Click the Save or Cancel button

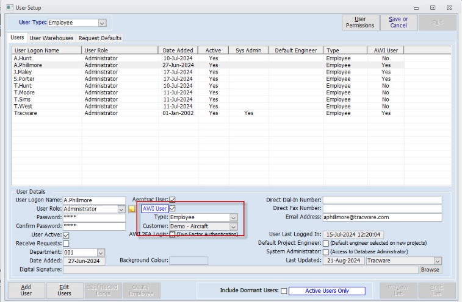point(399,23)
